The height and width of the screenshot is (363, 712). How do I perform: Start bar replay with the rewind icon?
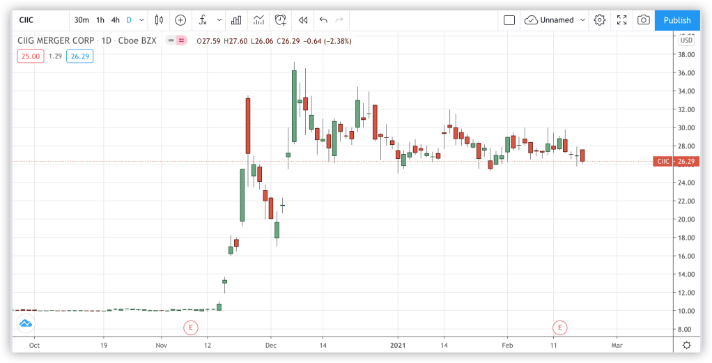[303, 20]
